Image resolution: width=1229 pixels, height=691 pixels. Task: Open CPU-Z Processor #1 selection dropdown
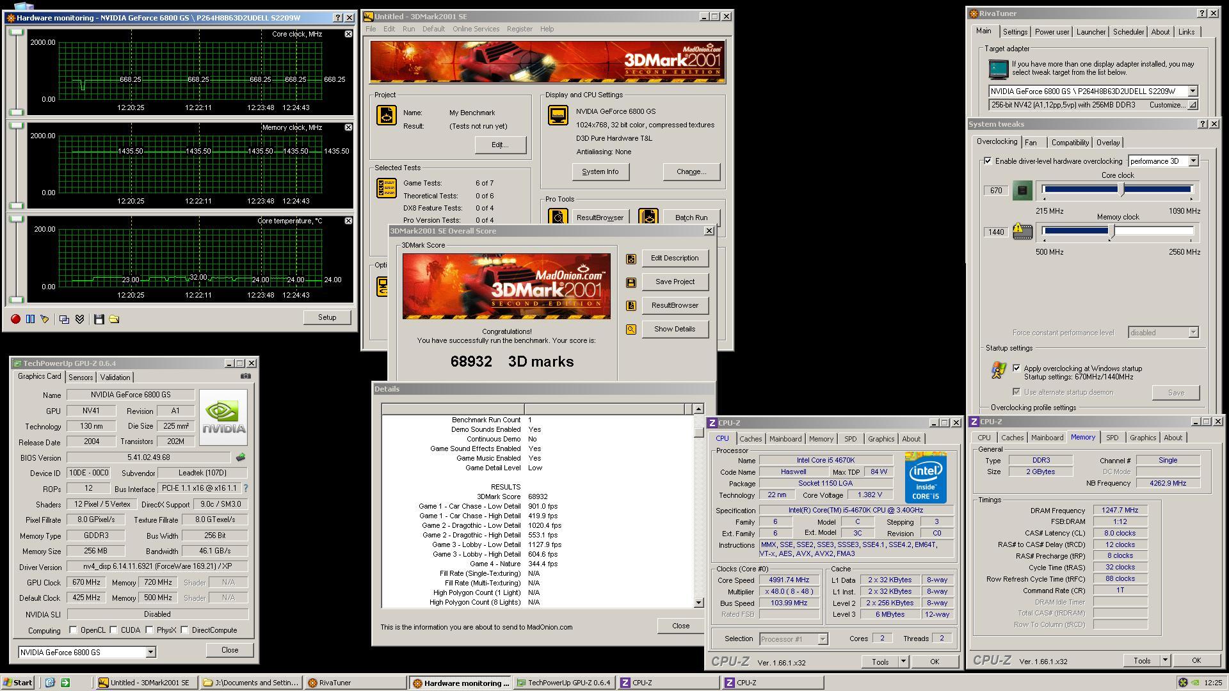pos(823,639)
